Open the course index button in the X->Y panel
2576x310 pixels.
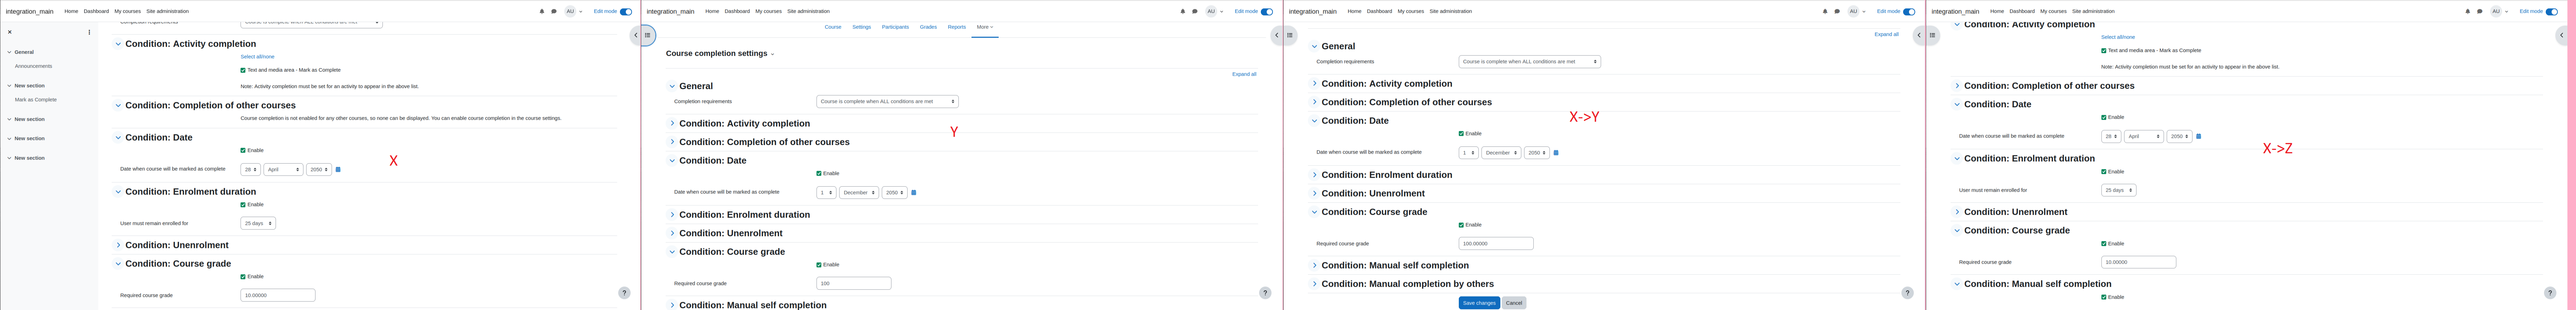1290,35
